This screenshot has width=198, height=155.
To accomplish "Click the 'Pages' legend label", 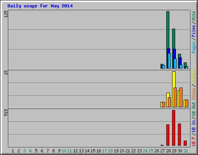I will point(193,47).
